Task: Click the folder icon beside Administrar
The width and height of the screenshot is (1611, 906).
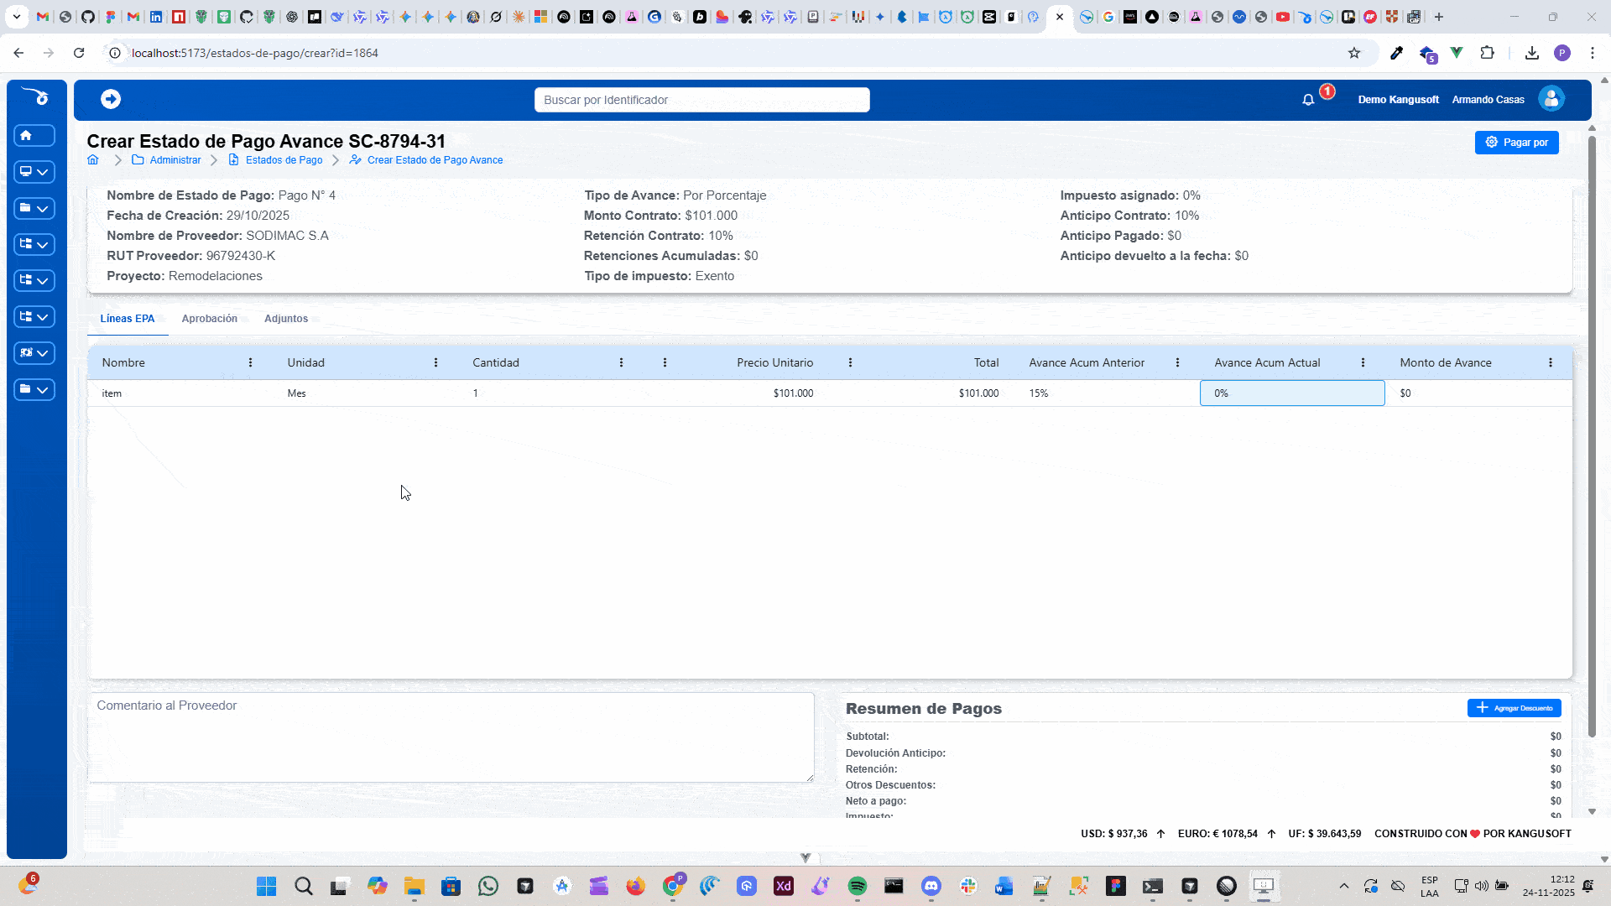Action: [x=138, y=160]
